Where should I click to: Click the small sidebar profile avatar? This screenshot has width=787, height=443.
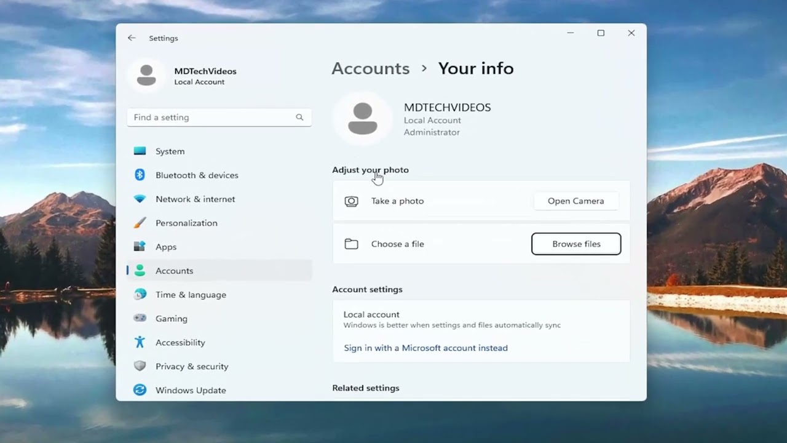coord(146,76)
